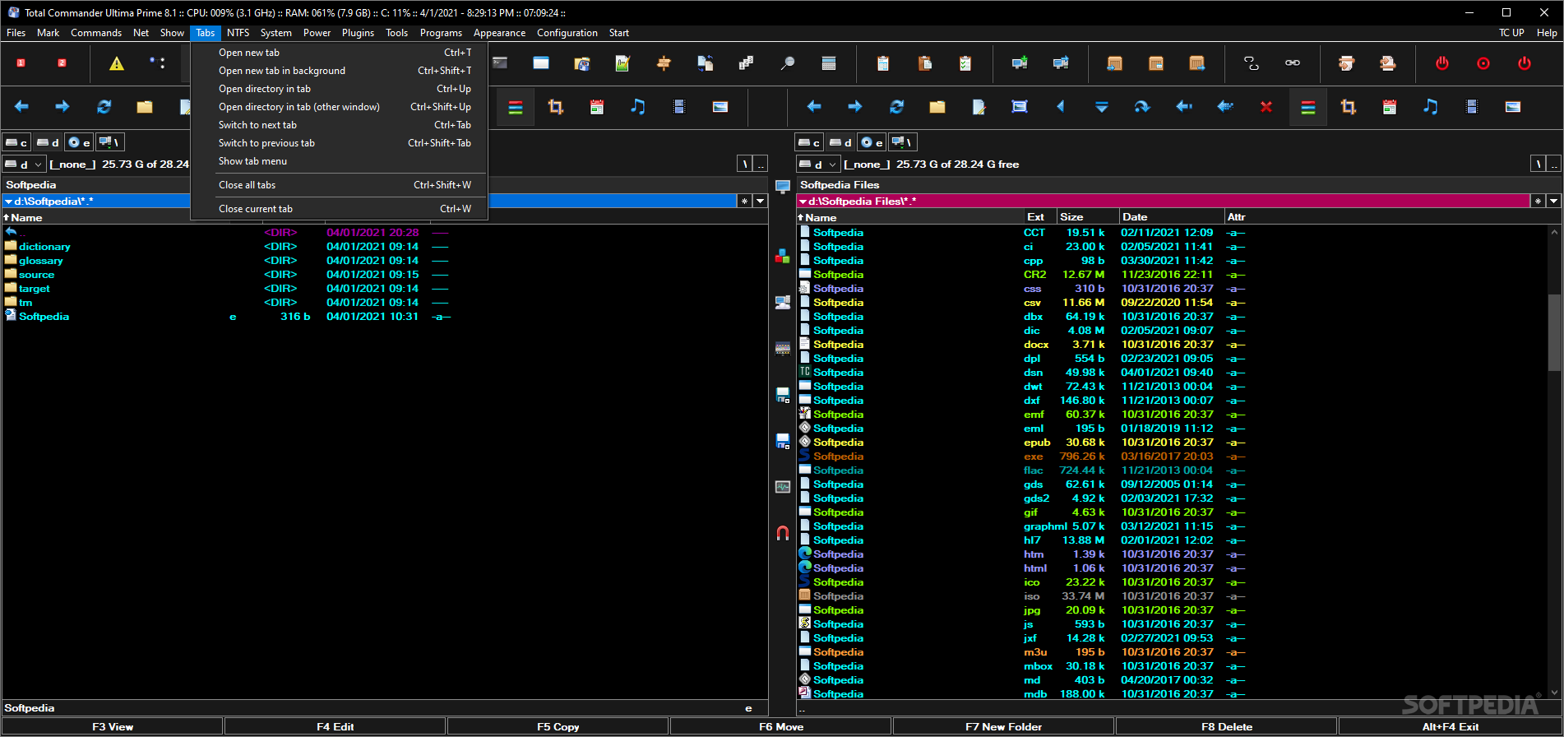Click the Alt+F4 Exit button
Image resolution: width=1564 pixels, height=737 pixels.
(1450, 726)
